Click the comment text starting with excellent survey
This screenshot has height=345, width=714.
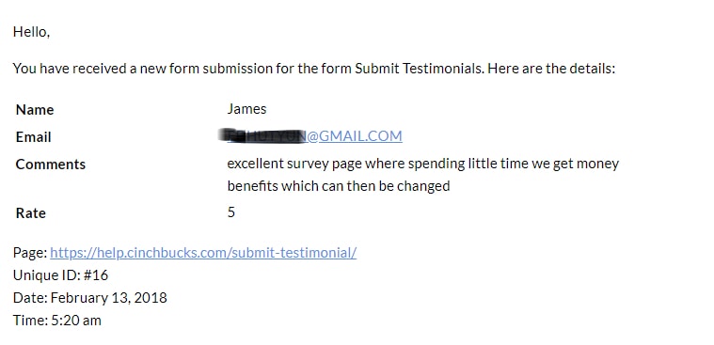[422, 164]
